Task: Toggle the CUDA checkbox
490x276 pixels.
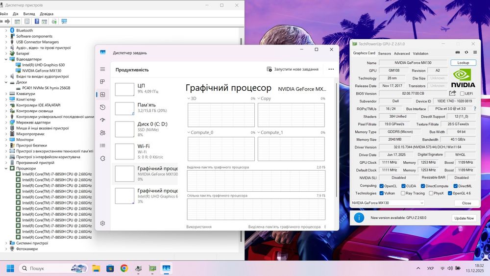Action: [x=403, y=186]
